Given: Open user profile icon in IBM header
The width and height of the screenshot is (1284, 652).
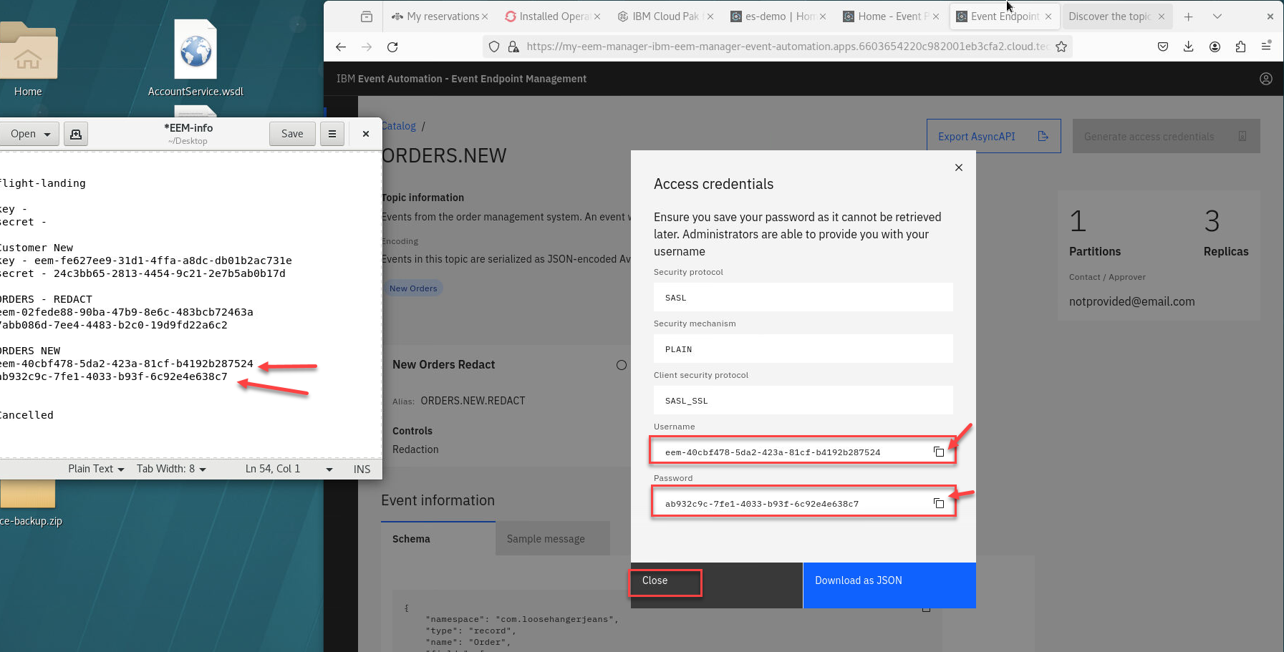Looking at the screenshot, I should (1265, 79).
